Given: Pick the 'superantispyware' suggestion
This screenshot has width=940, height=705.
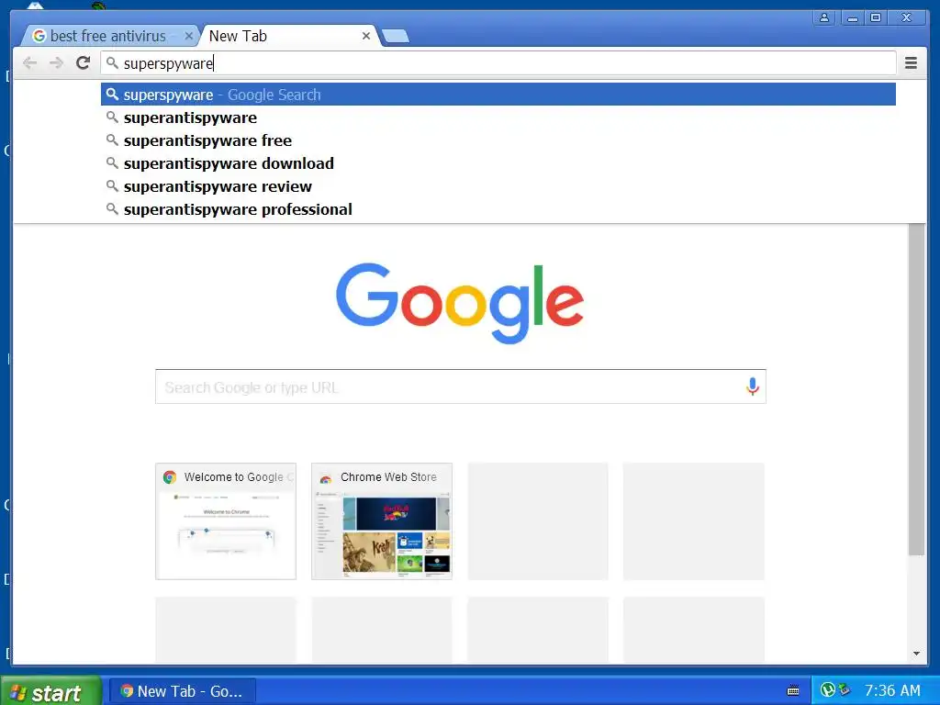Looking at the screenshot, I should pyautogui.click(x=498, y=117).
